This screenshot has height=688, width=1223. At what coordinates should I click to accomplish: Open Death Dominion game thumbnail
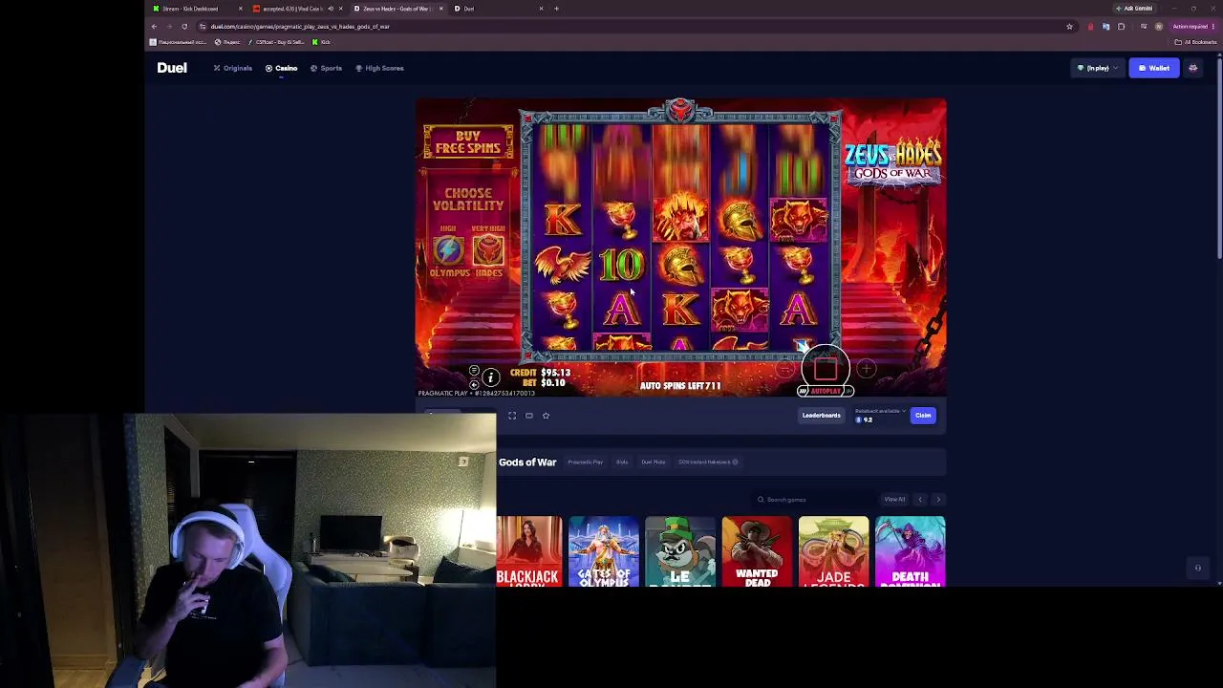(x=910, y=551)
